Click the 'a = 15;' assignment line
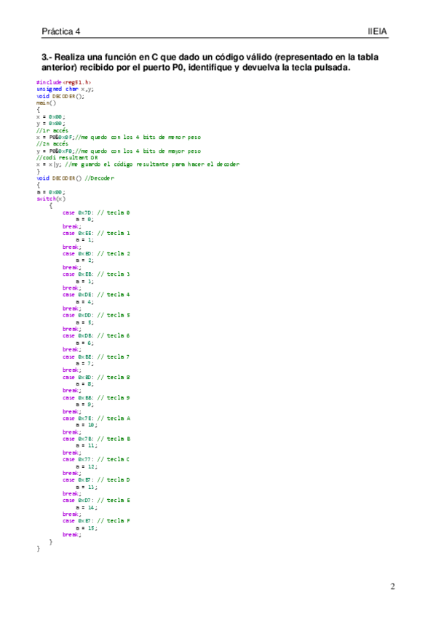 tap(87, 528)
